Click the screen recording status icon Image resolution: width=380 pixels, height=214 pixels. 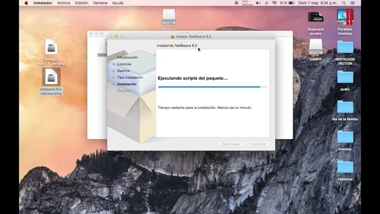click(236, 3)
